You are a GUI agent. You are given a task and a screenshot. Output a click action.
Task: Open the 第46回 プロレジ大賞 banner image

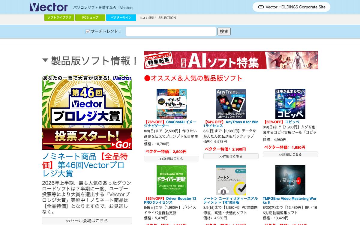(x=87, y=112)
